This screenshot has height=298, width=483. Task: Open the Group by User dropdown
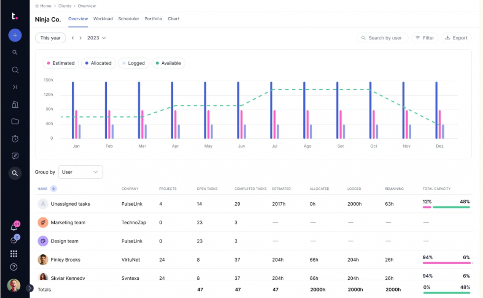80,172
